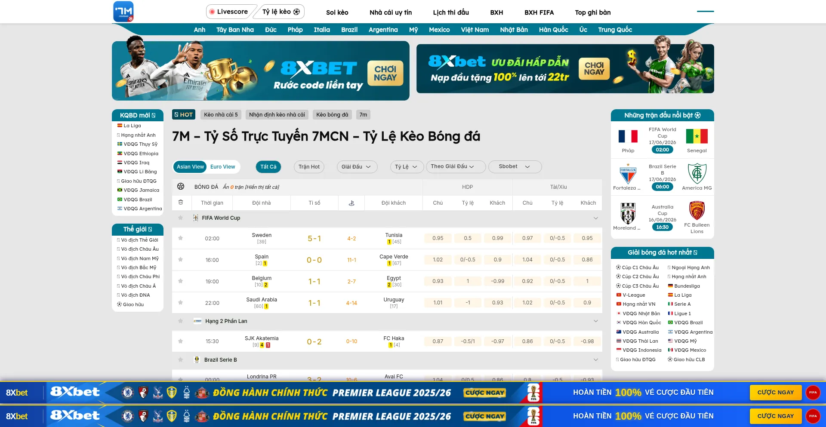Open Nhà cái uy tín menu
Screen dimensions: 826x427
click(391, 12)
